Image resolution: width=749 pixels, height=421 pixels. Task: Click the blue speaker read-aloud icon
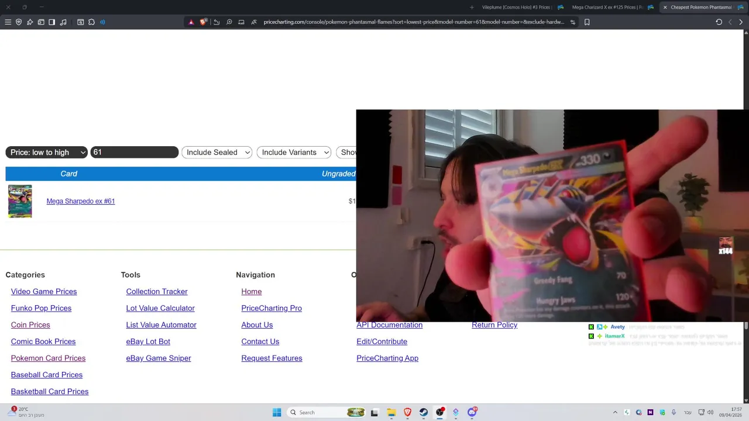102,22
